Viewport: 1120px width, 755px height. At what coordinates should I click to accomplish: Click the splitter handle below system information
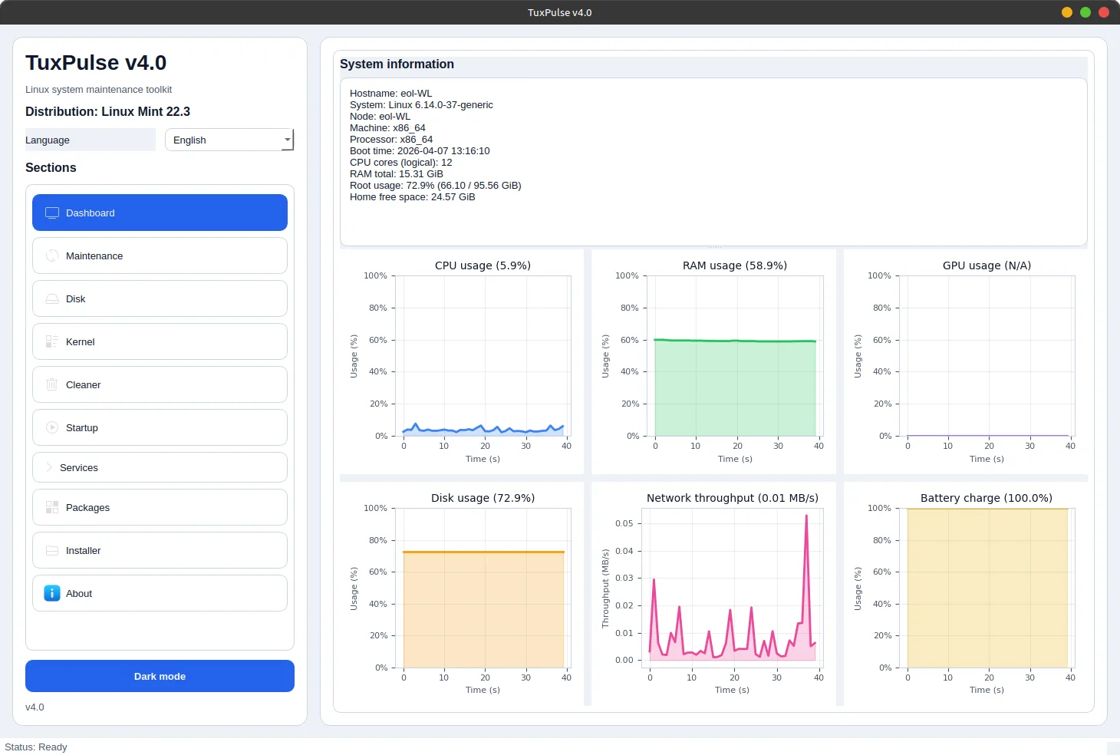point(713,247)
